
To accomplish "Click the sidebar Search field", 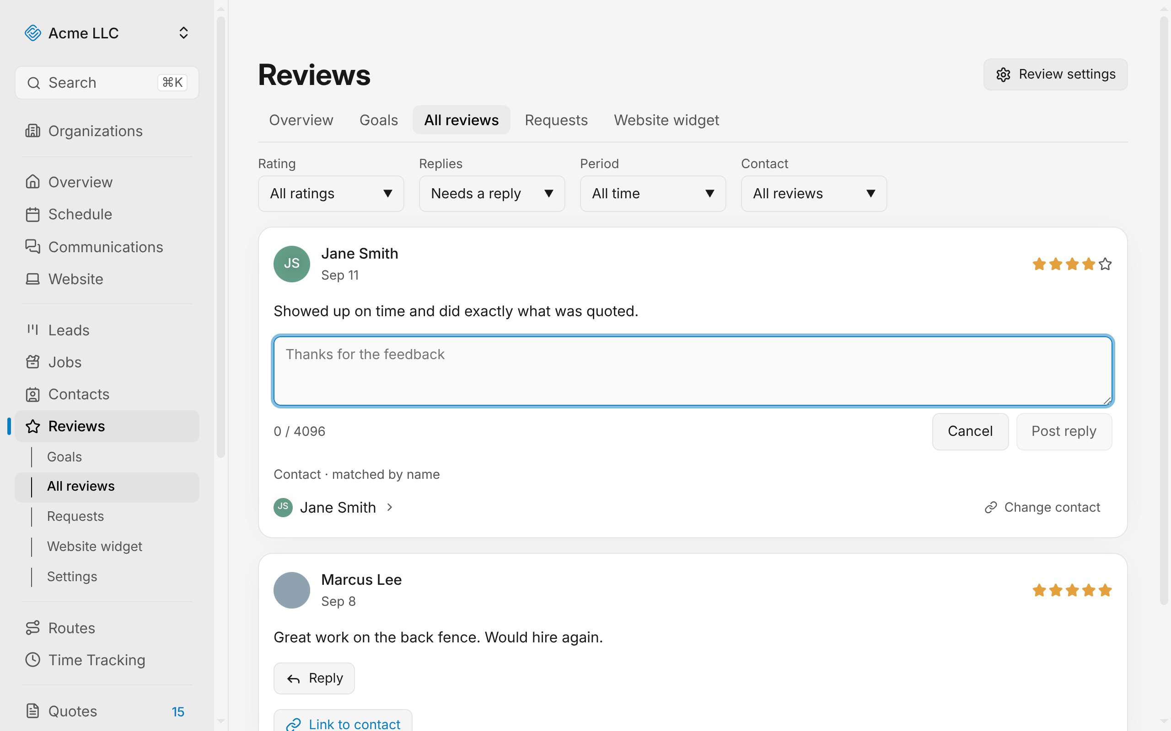I will [x=107, y=83].
